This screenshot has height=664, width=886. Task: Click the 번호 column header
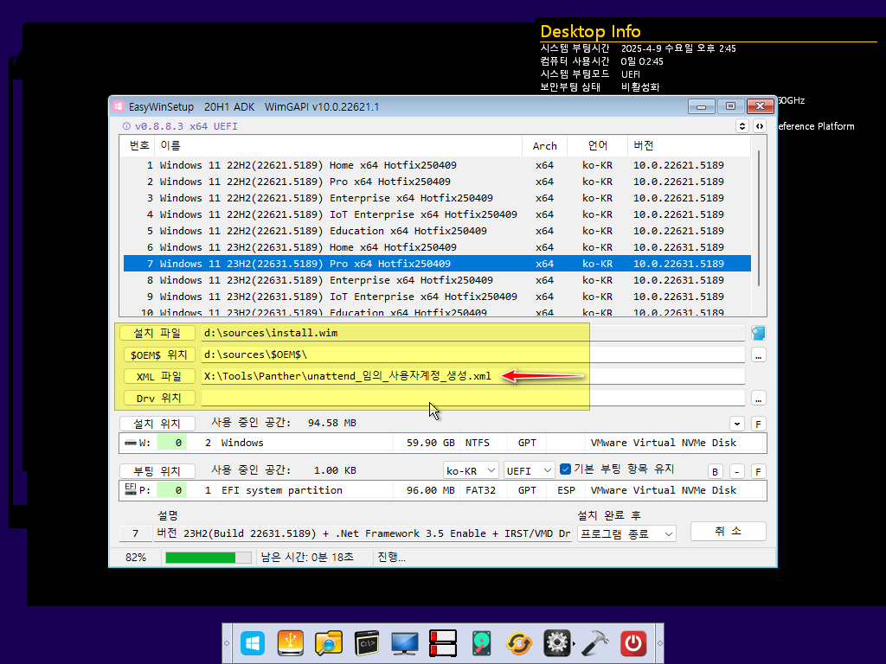point(139,145)
